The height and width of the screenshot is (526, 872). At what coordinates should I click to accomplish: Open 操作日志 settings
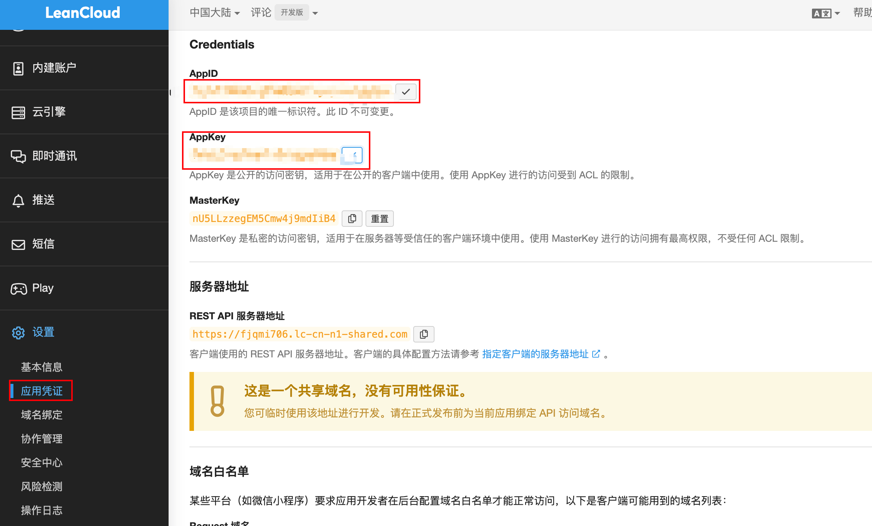tap(42, 510)
